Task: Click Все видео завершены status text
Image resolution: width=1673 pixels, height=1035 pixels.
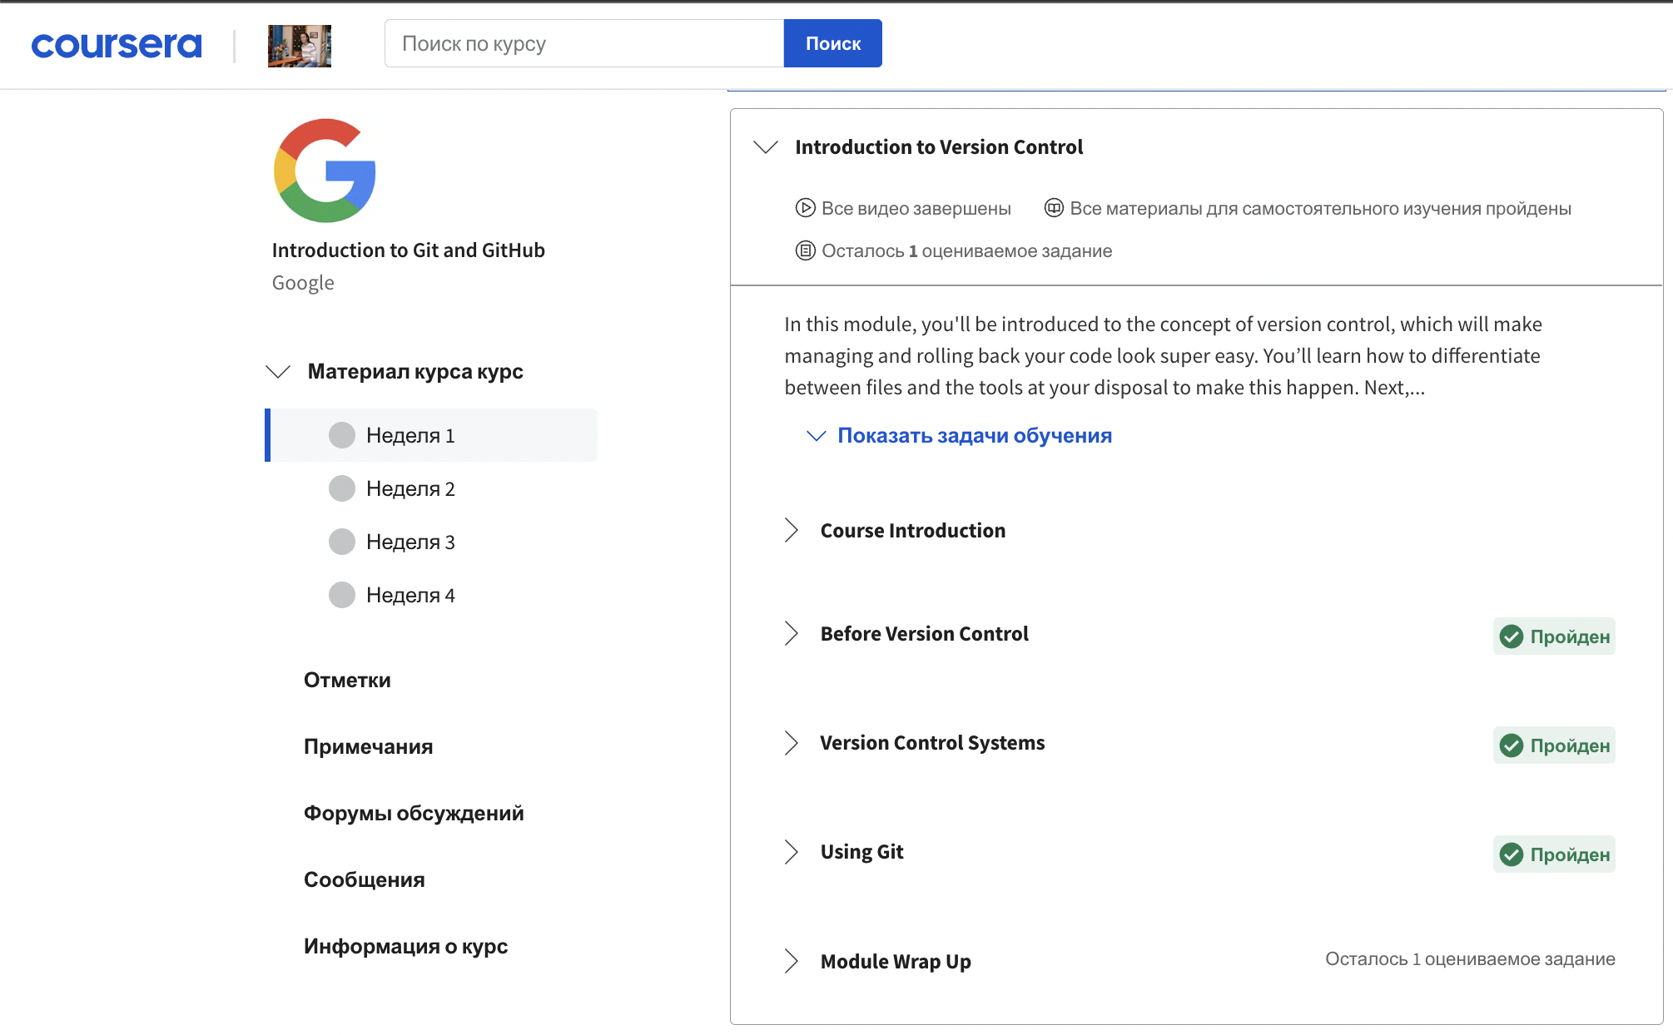Action: point(916,208)
